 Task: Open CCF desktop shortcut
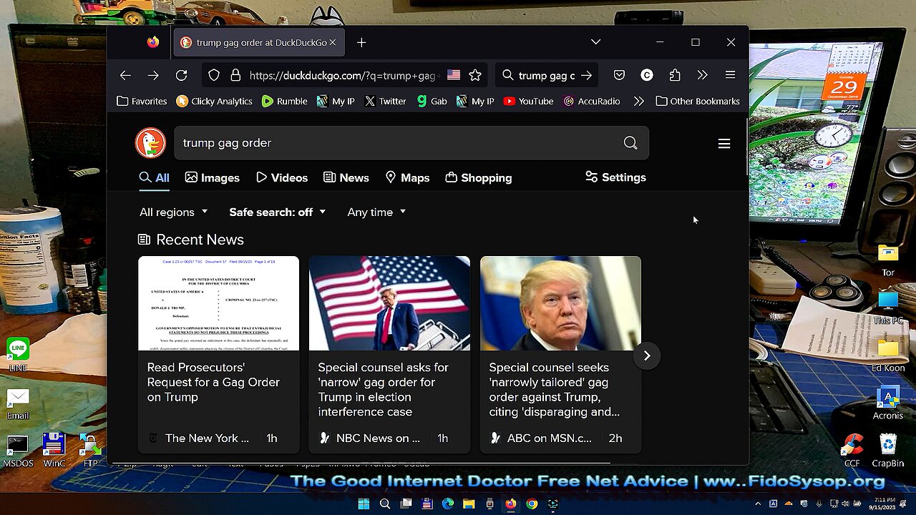click(852, 451)
